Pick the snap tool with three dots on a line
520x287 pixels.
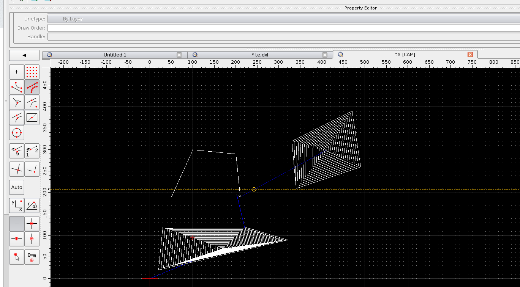[x=17, y=118]
